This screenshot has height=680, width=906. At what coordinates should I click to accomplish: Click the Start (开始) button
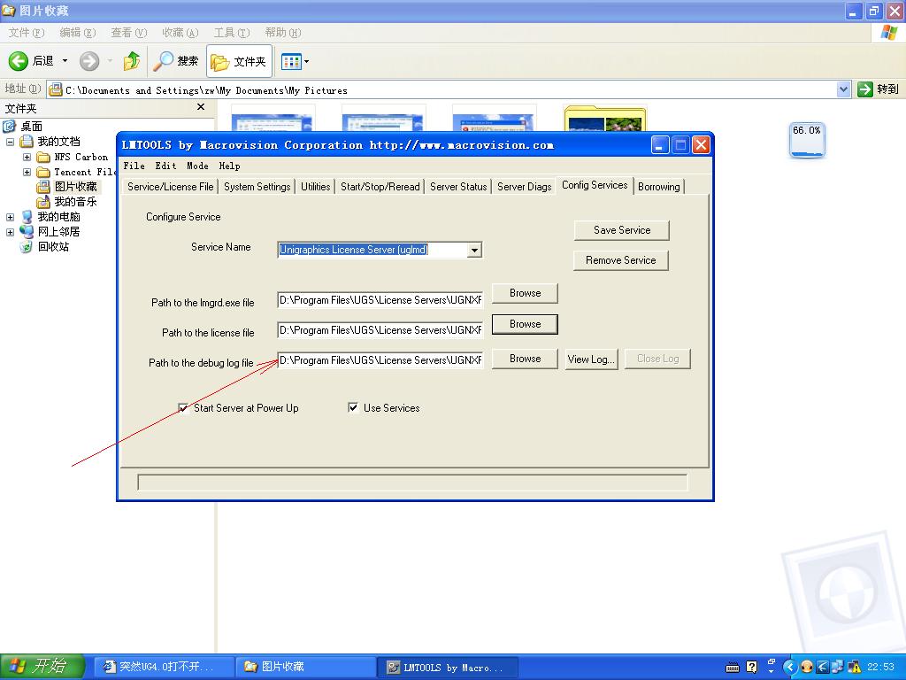click(42, 666)
